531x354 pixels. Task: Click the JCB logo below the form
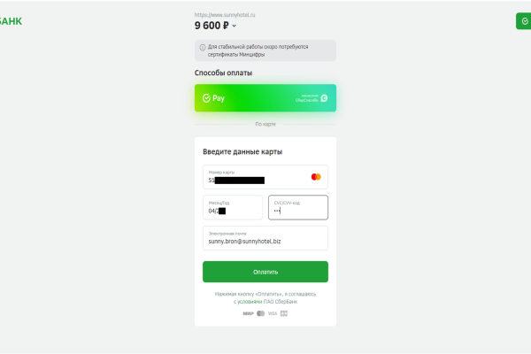point(284,312)
